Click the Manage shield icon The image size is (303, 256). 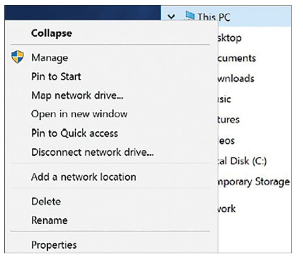18,57
